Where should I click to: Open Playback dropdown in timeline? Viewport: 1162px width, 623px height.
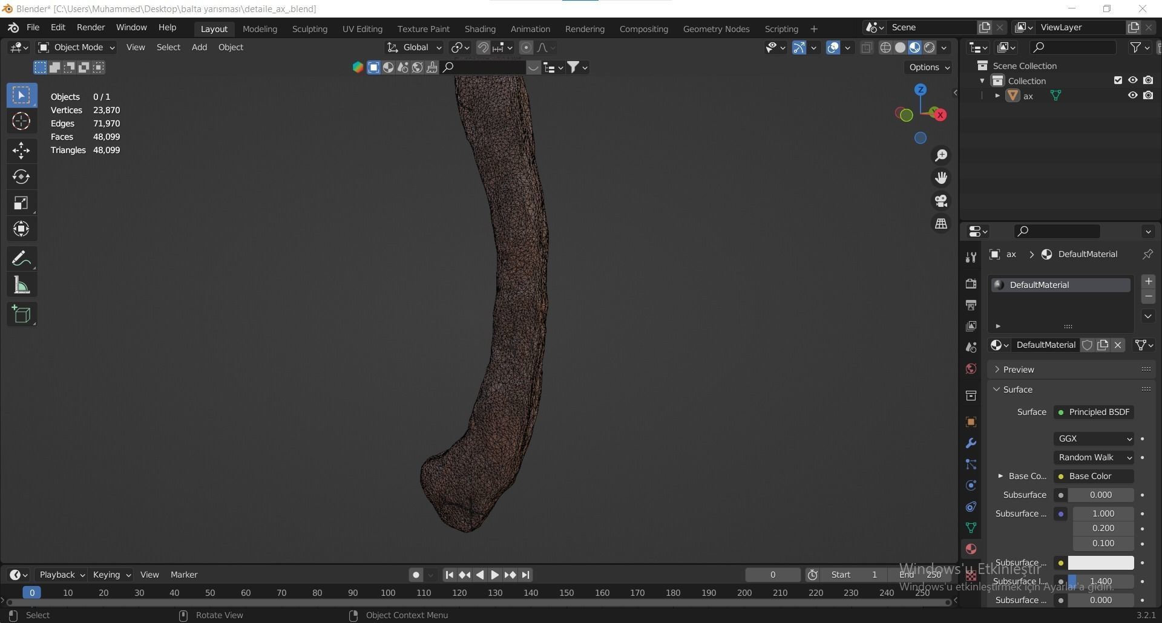[x=62, y=575]
